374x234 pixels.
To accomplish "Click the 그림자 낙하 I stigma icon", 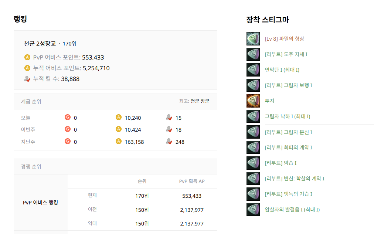I will (253, 116).
